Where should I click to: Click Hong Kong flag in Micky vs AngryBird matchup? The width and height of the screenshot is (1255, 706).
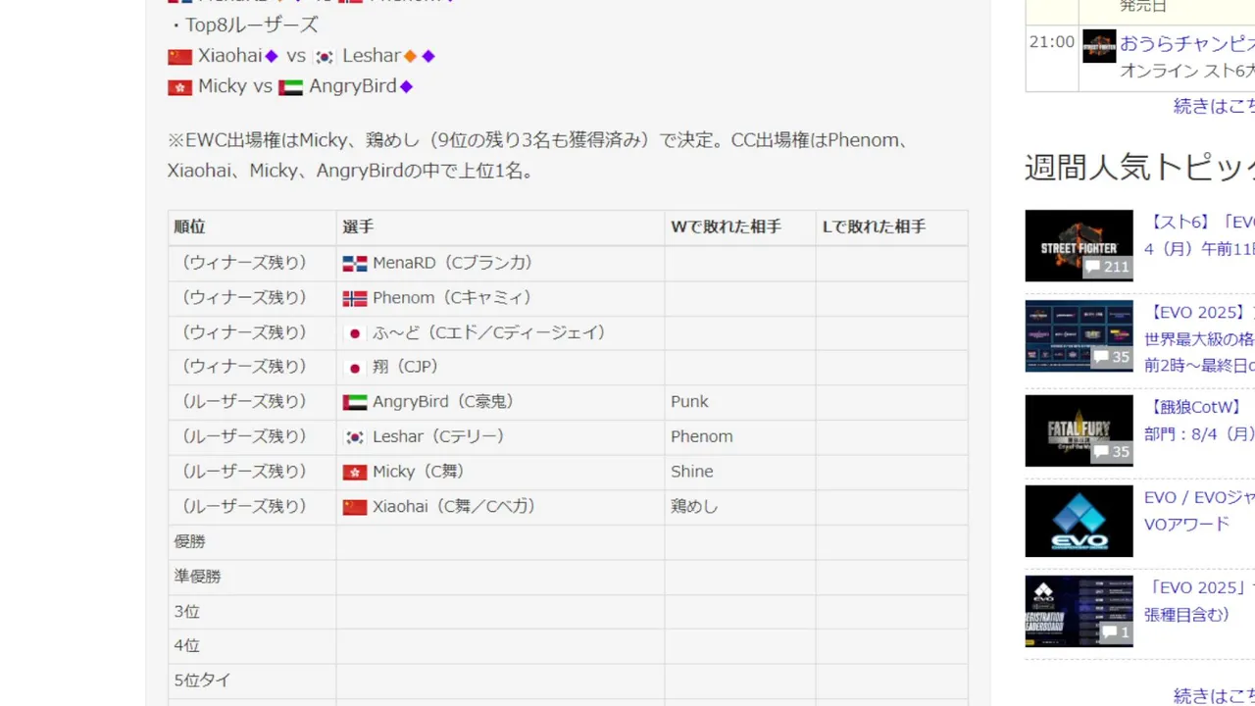click(179, 87)
